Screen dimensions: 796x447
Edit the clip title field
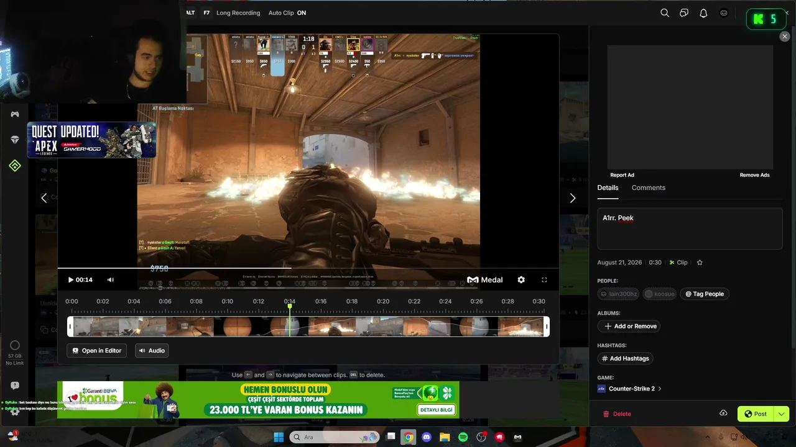click(x=690, y=228)
